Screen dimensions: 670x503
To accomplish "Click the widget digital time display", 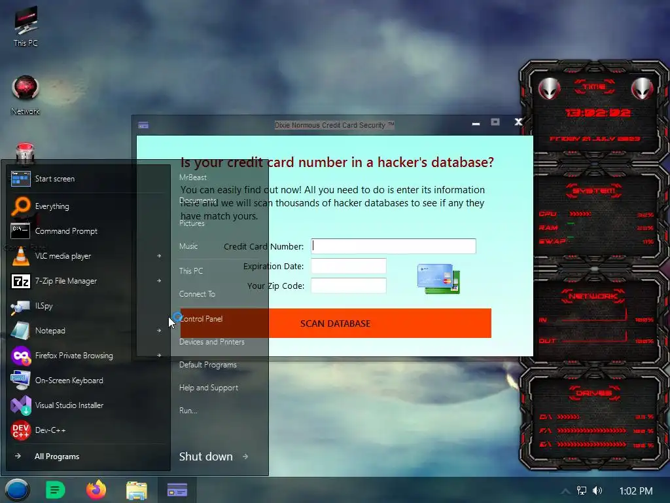I will click(597, 113).
